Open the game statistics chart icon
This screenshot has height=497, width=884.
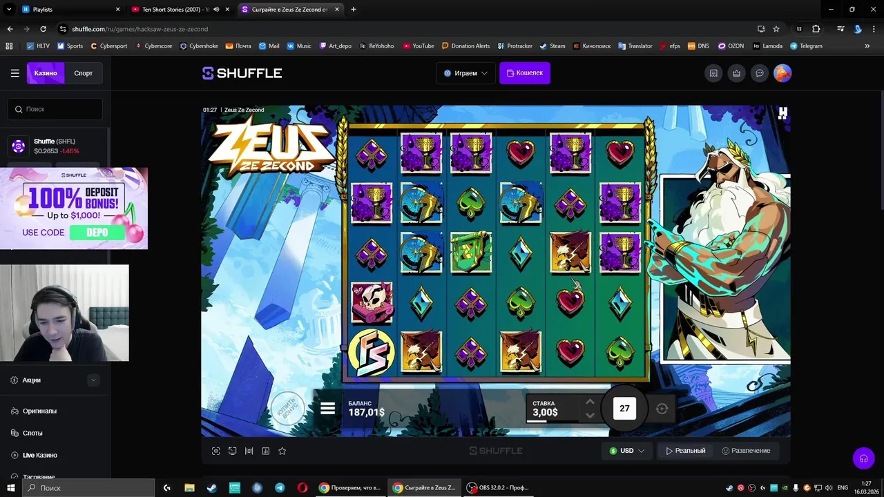point(266,451)
